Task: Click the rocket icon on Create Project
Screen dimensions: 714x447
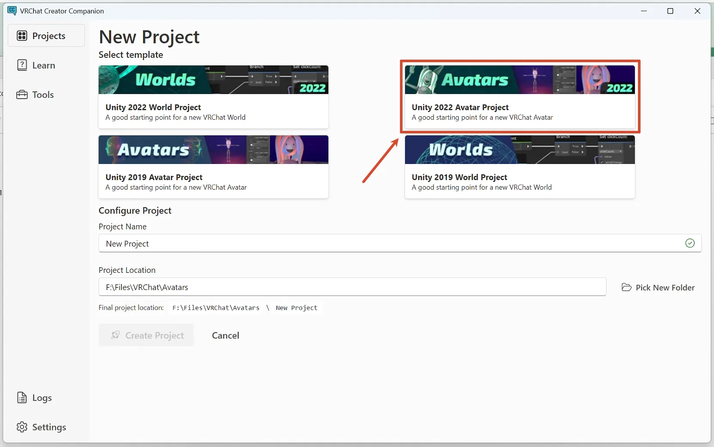Action: point(115,335)
